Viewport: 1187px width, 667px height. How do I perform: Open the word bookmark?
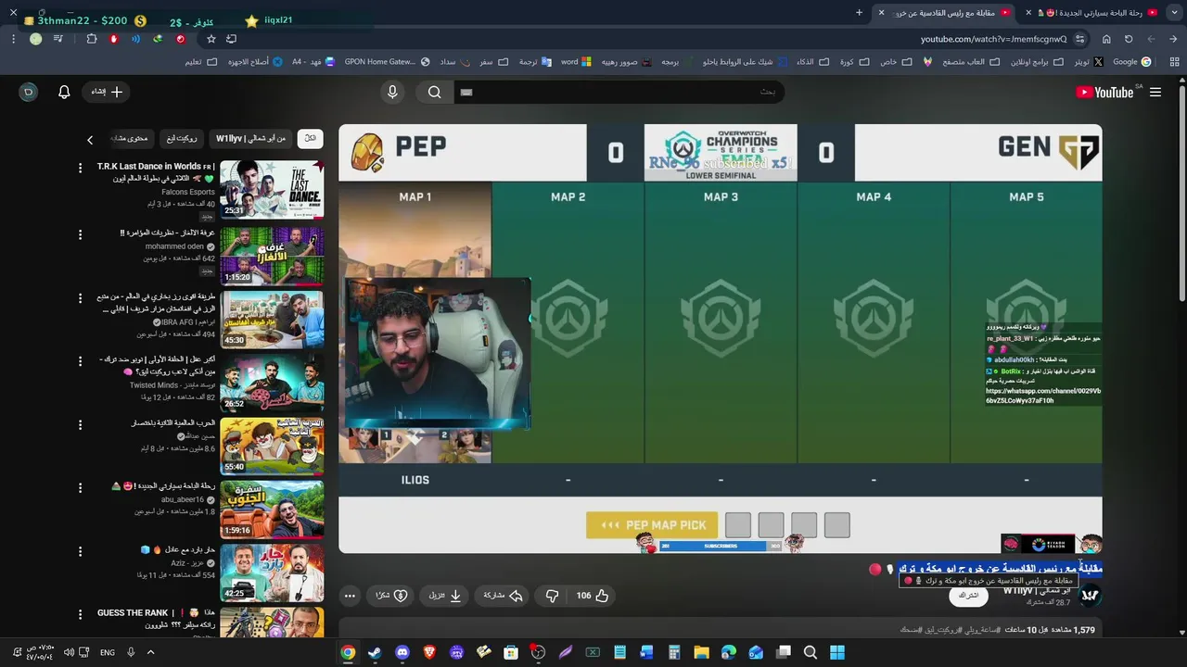(x=576, y=62)
